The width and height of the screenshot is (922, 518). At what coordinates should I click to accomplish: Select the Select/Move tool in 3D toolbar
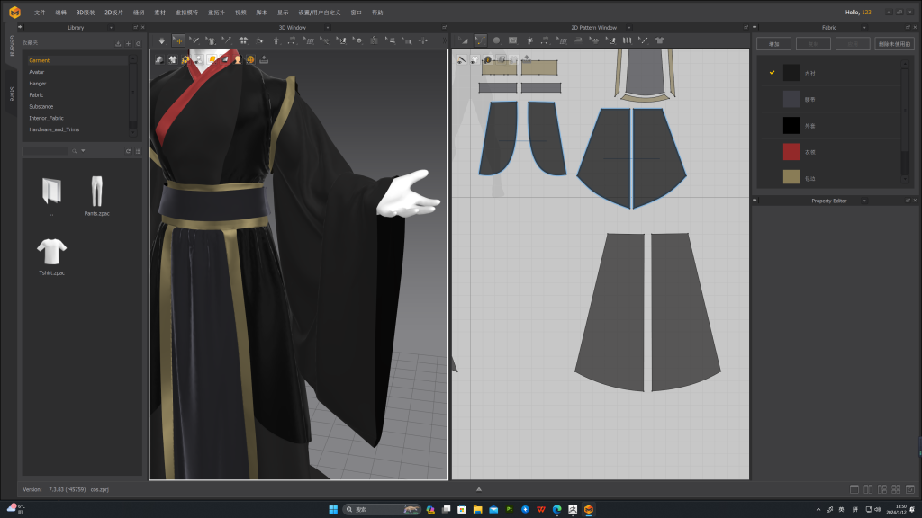178,40
